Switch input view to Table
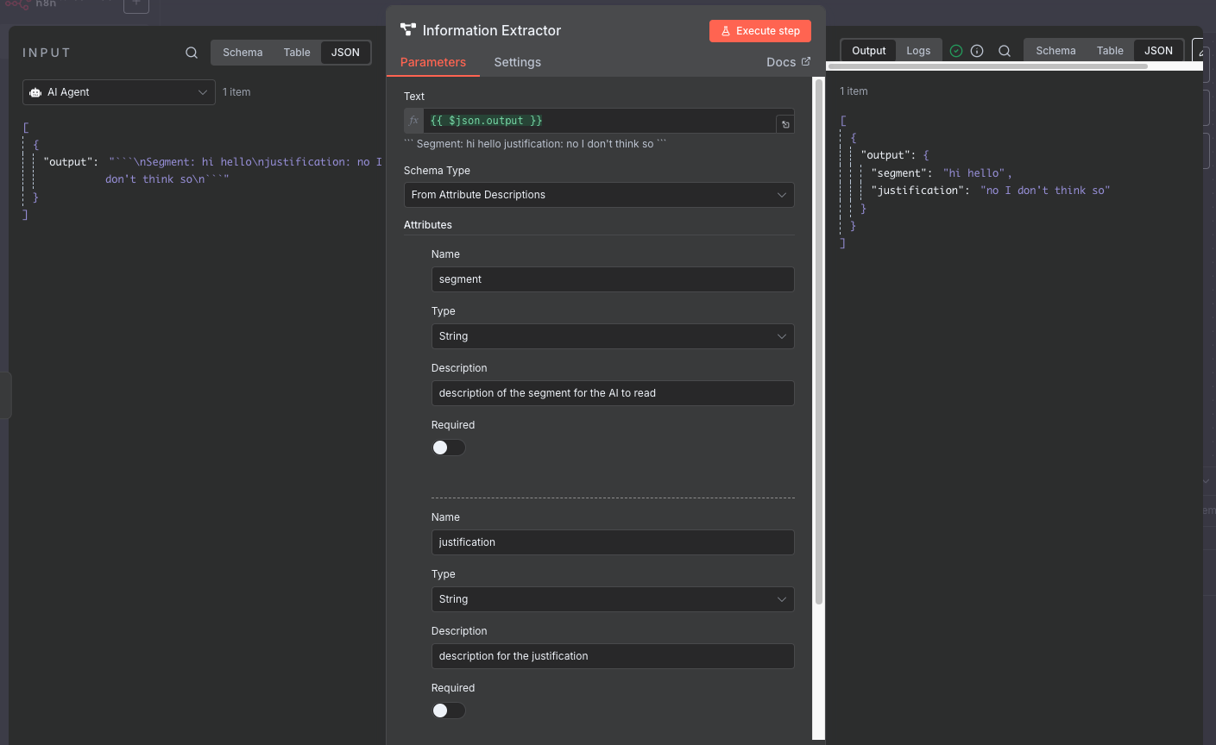This screenshot has height=745, width=1216. click(297, 53)
